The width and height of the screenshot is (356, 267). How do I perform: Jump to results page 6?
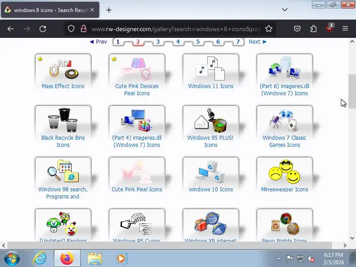click(218, 42)
